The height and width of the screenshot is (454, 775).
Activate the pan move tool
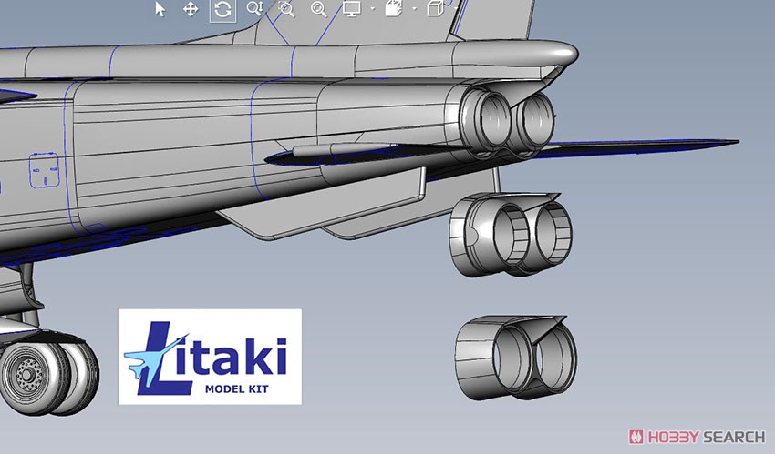pyautogui.click(x=191, y=9)
